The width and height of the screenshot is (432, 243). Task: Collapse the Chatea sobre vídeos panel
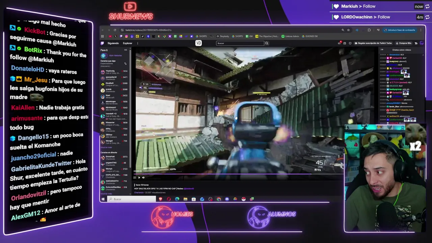[382, 50]
